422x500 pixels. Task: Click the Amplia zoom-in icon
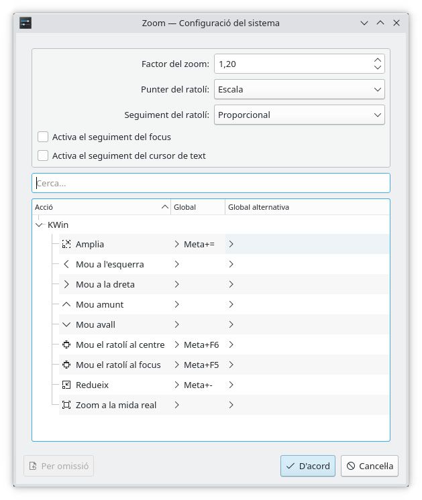[x=66, y=244]
